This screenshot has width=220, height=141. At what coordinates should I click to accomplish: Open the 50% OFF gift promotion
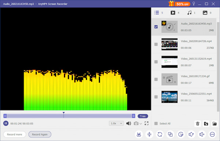[x=179, y=4]
